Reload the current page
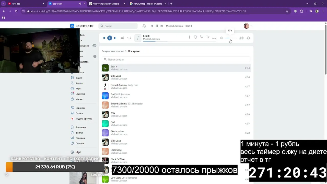 click(x=16, y=11)
